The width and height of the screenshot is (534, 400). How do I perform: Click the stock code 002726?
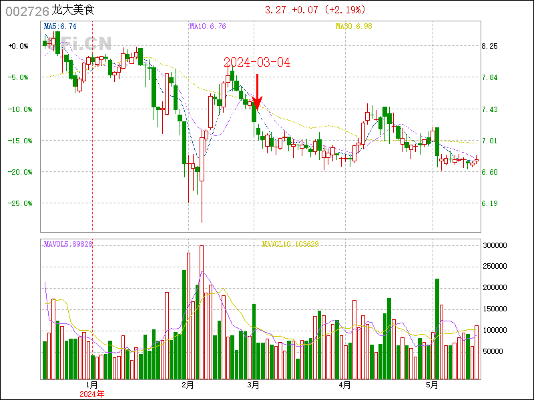[26, 11]
